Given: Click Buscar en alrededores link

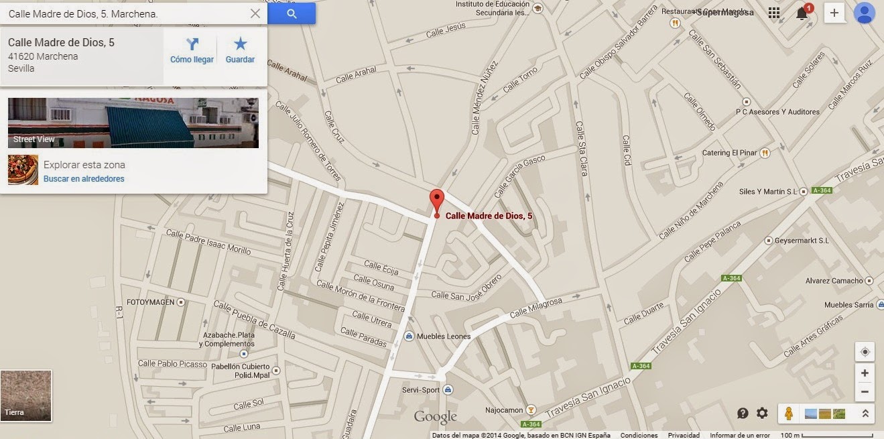Looking at the screenshot, I should click(84, 179).
